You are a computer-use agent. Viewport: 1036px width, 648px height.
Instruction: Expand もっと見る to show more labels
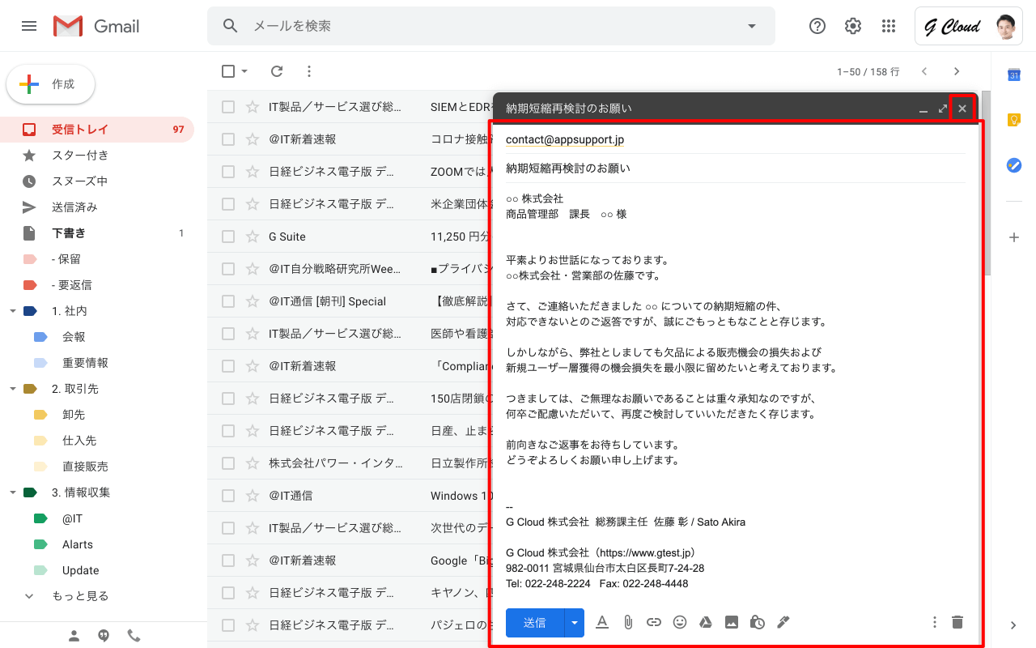point(80,596)
